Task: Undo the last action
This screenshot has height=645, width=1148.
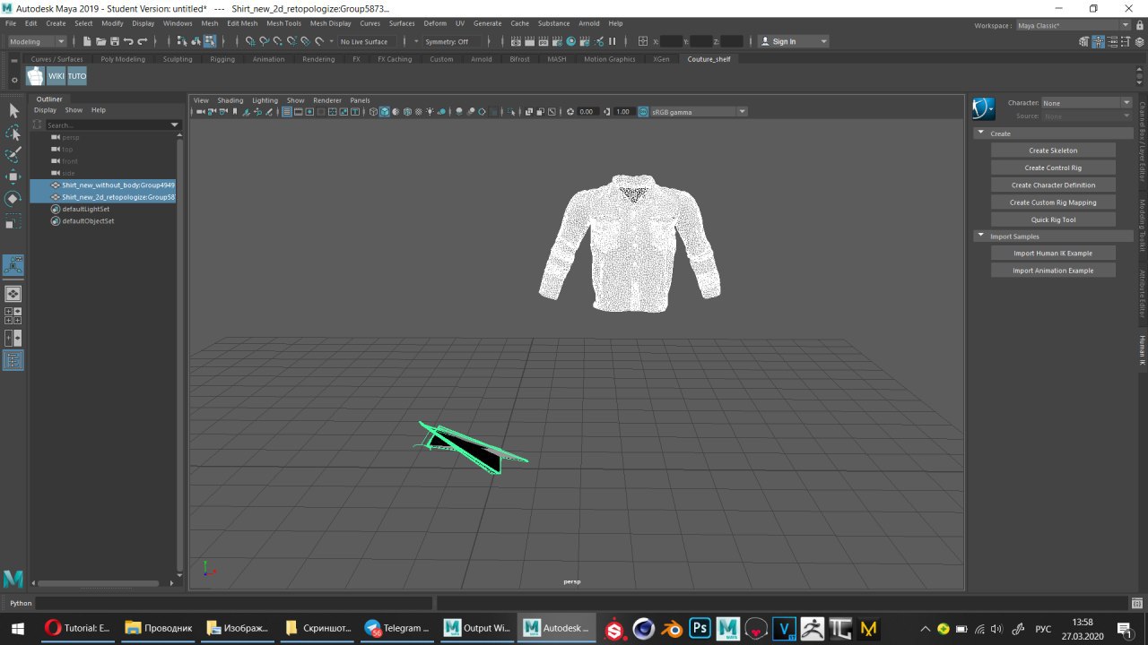Action: click(x=128, y=41)
